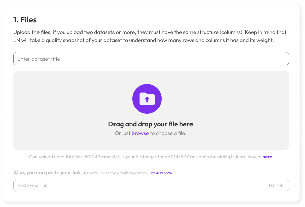The width and height of the screenshot is (305, 207).
Task: Click the 'COMING SOON' badge
Action: coord(161,173)
